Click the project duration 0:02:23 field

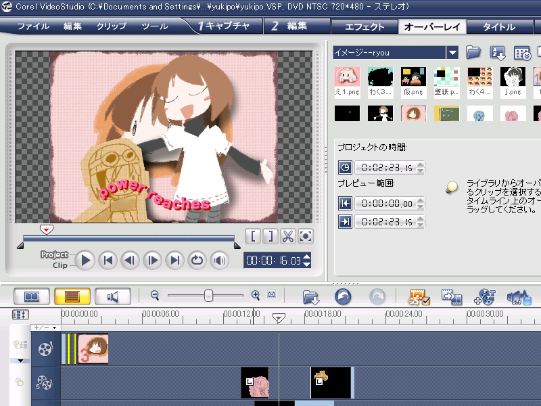tap(385, 168)
